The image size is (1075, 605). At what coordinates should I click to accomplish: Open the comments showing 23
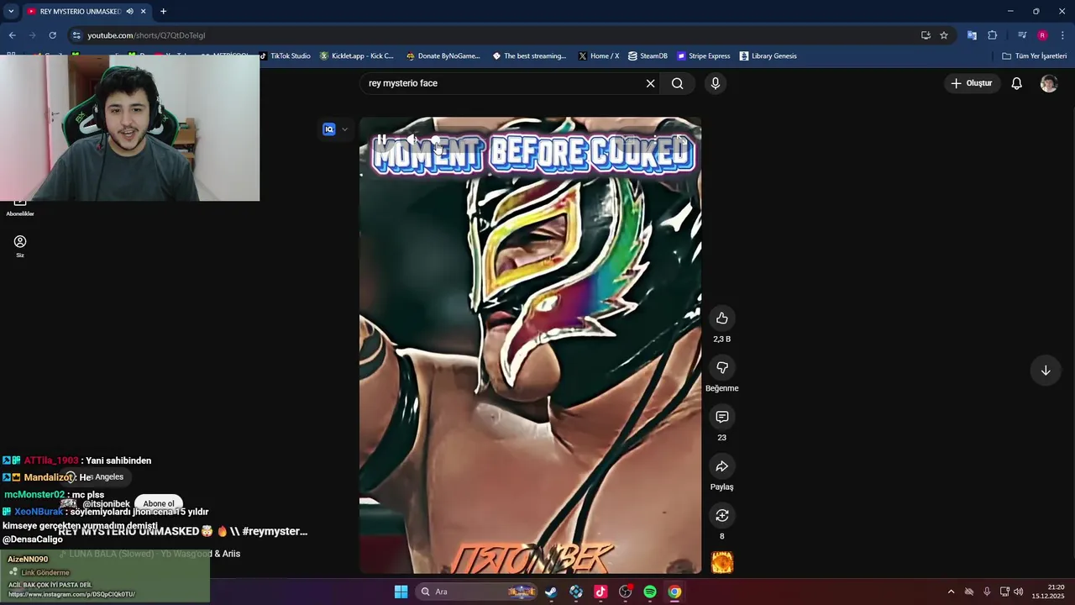[721, 417]
